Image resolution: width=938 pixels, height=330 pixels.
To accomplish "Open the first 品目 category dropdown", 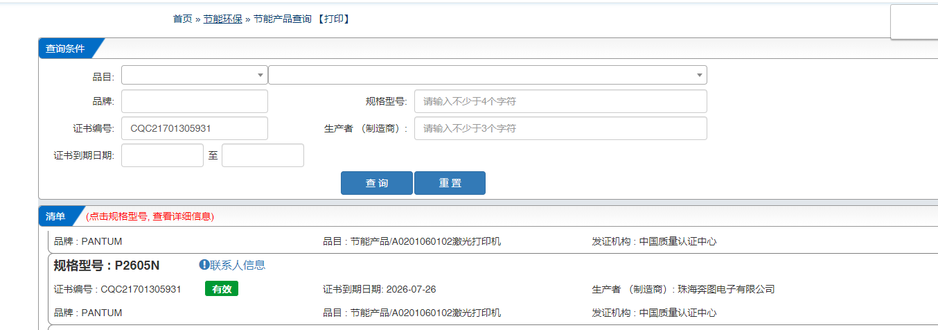I will click(x=195, y=75).
